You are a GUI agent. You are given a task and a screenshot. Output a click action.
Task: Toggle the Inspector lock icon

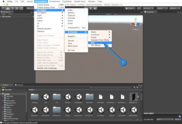[178, 12]
